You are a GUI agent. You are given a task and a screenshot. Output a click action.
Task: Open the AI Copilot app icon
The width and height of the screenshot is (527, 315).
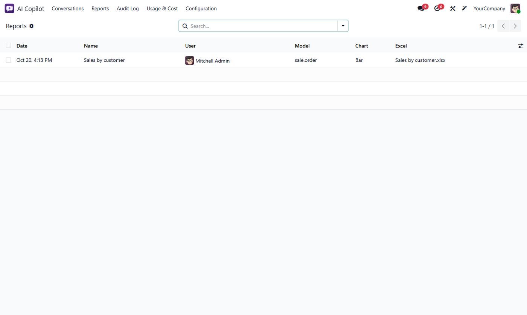point(9,8)
